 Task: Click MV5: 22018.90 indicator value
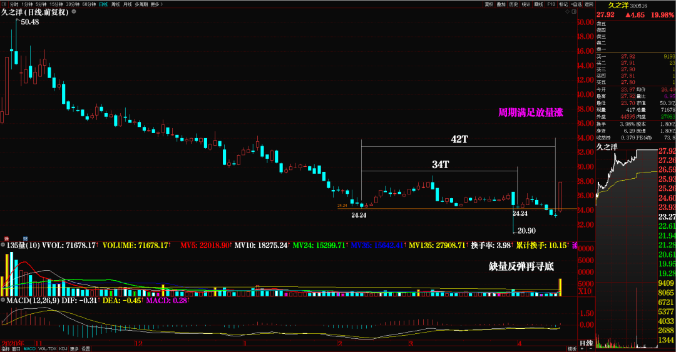point(205,245)
